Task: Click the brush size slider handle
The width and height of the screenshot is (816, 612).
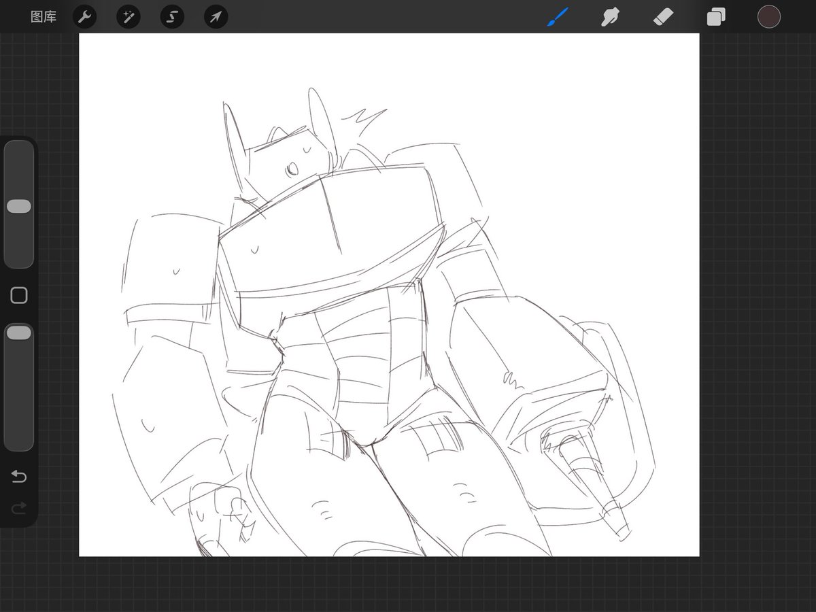Action: click(19, 207)
